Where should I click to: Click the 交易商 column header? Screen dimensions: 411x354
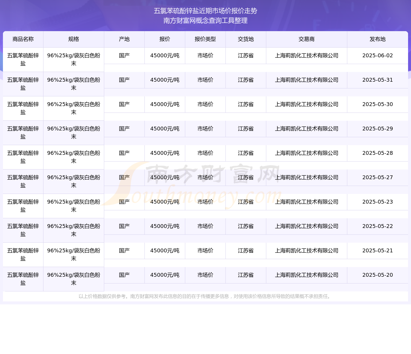[307, 39]
